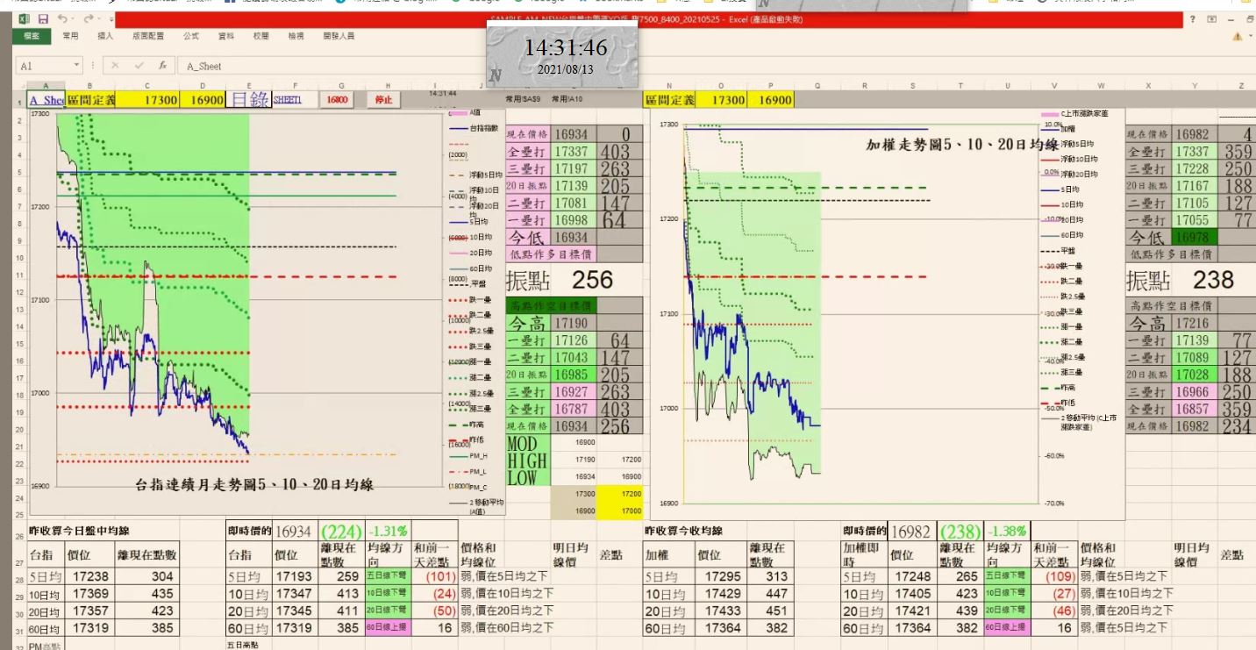Open the Undo history dropdown arrow
Screen dimensions: 1256x650
pyautogui.click(x=73, y=18)
